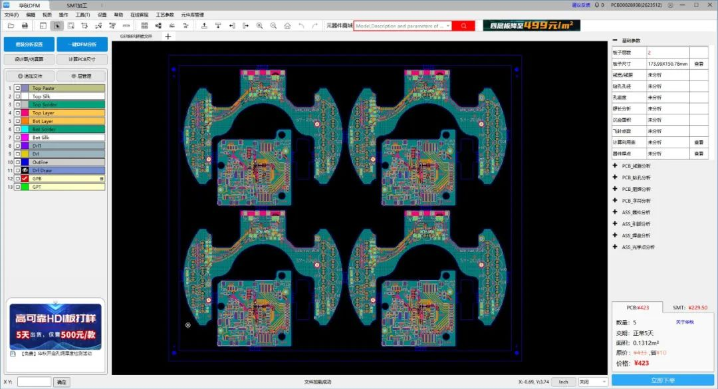The image size is (718, 389).
Task: Collapse the 基础参数 section
Action: click(x=615, y=40)
